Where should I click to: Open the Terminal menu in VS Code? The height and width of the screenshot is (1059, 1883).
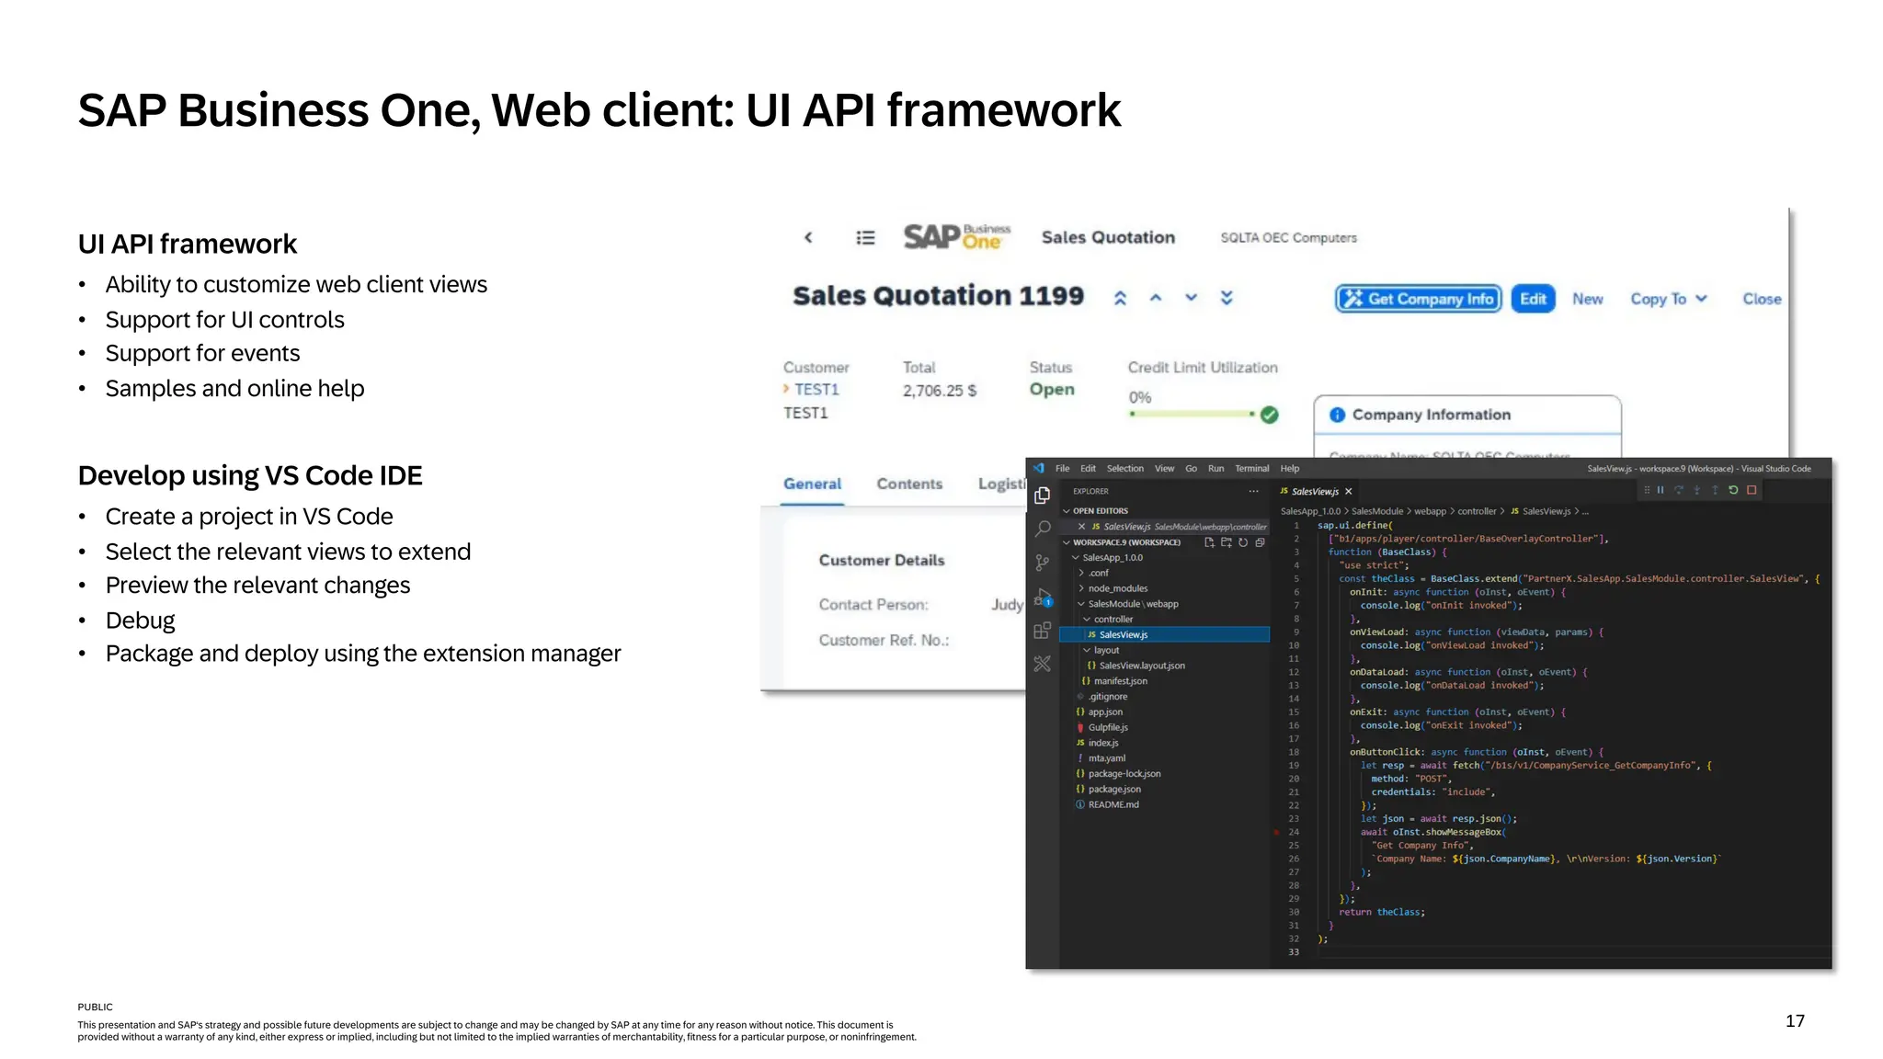(1251, 469)
